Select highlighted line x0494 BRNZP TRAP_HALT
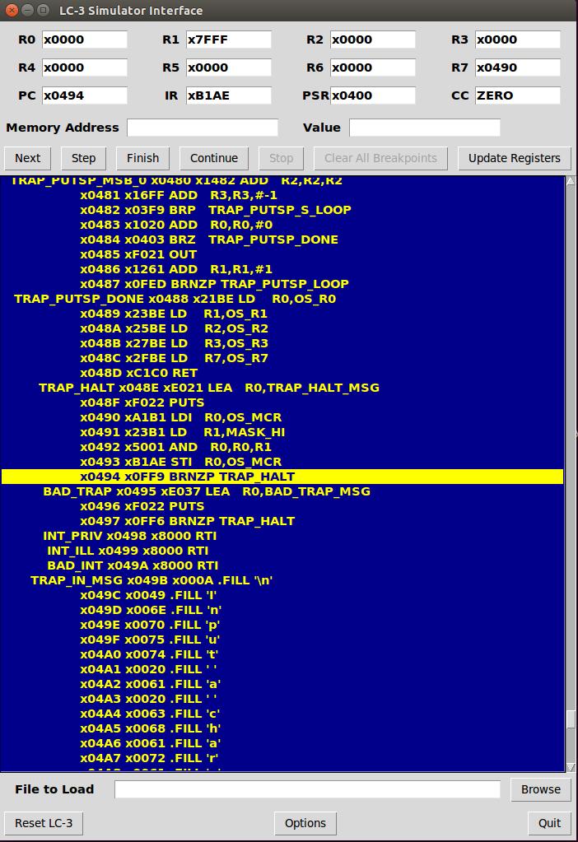The height and width of the screenshot is (842, 578). tap(282, 477)
